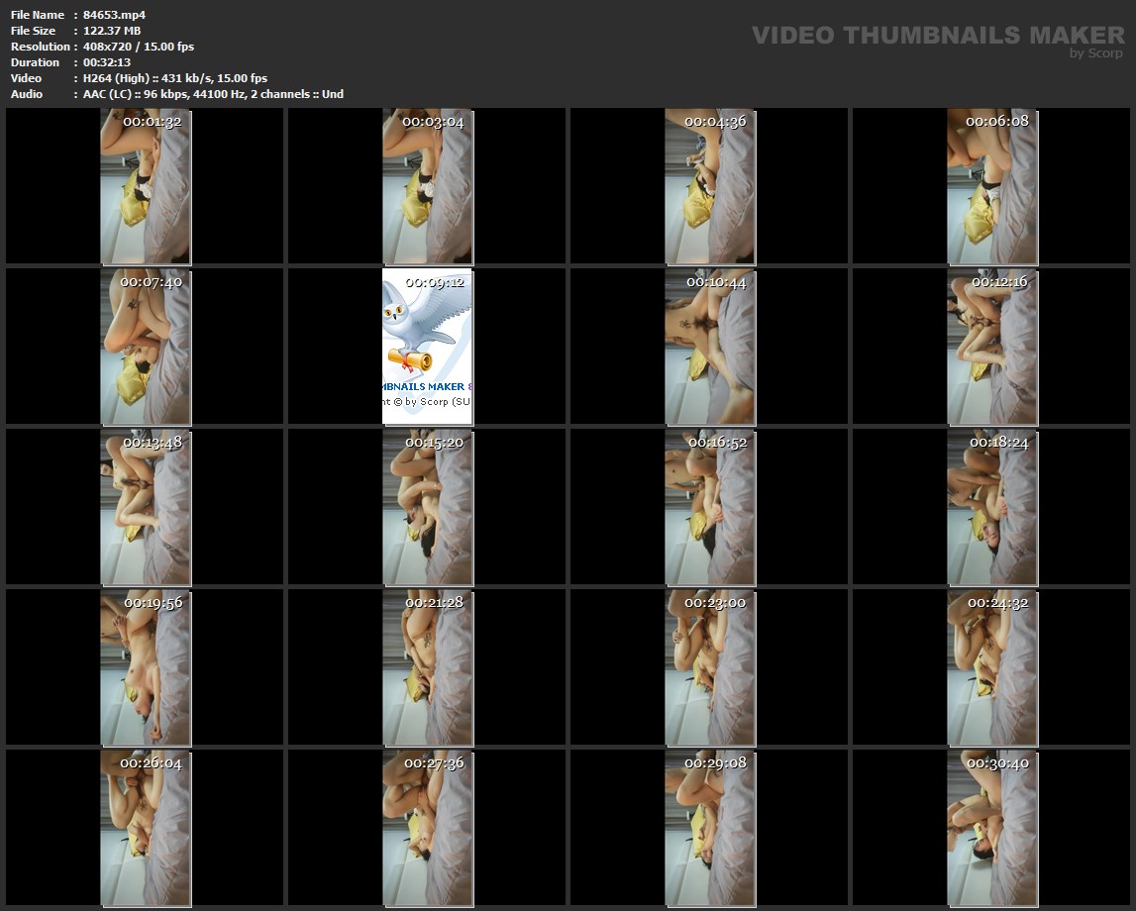The height and width of the screenshot is (911, 1136).
Task: Pick the frame marked 00:23:00
Action: (709, 667)
